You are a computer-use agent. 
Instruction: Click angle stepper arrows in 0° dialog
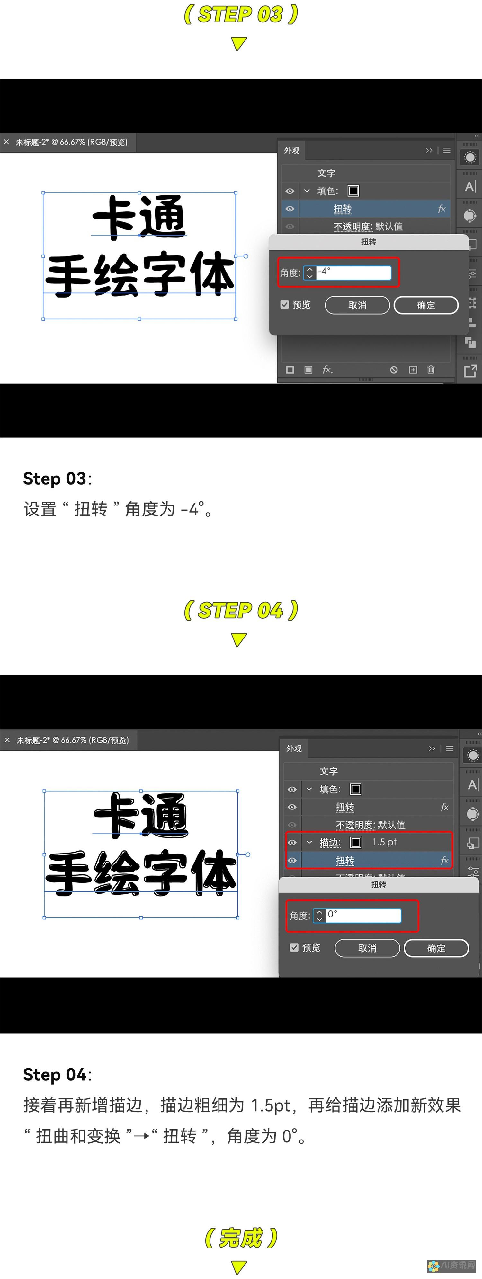(320, 916)
